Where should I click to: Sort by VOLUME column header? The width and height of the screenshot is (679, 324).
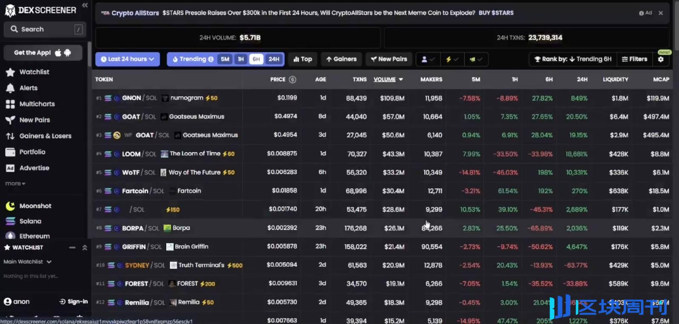(388, 79)
